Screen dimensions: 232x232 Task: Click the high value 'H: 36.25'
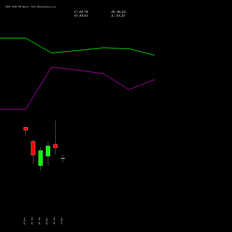(x=118, y=12)
